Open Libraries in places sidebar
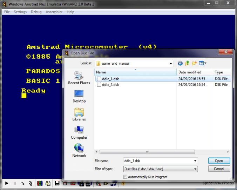 coord(79,114)
